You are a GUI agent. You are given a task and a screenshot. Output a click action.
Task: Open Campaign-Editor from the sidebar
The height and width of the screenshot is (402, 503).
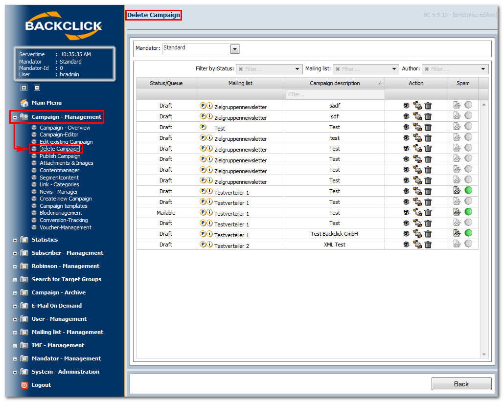[x=59, y=134]
